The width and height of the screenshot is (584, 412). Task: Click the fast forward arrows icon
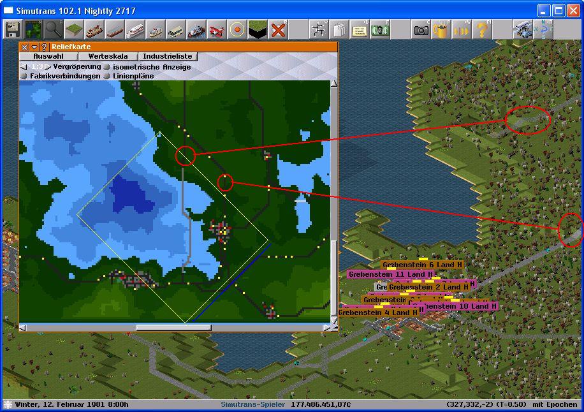click(x=462, y=29)
